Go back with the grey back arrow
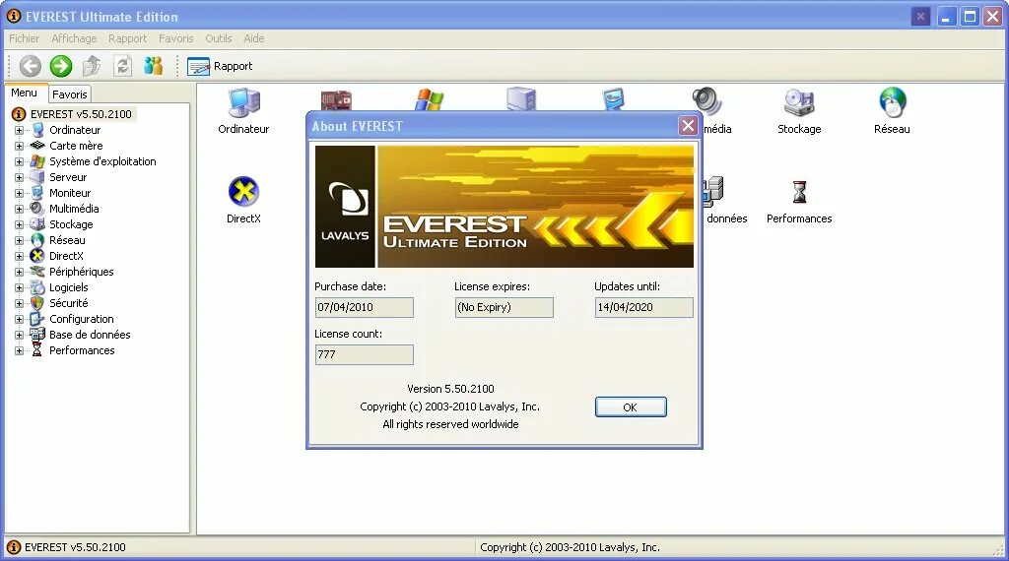Image resolution: width=1009 pixels, height=561 pixels. coord(30,66)
